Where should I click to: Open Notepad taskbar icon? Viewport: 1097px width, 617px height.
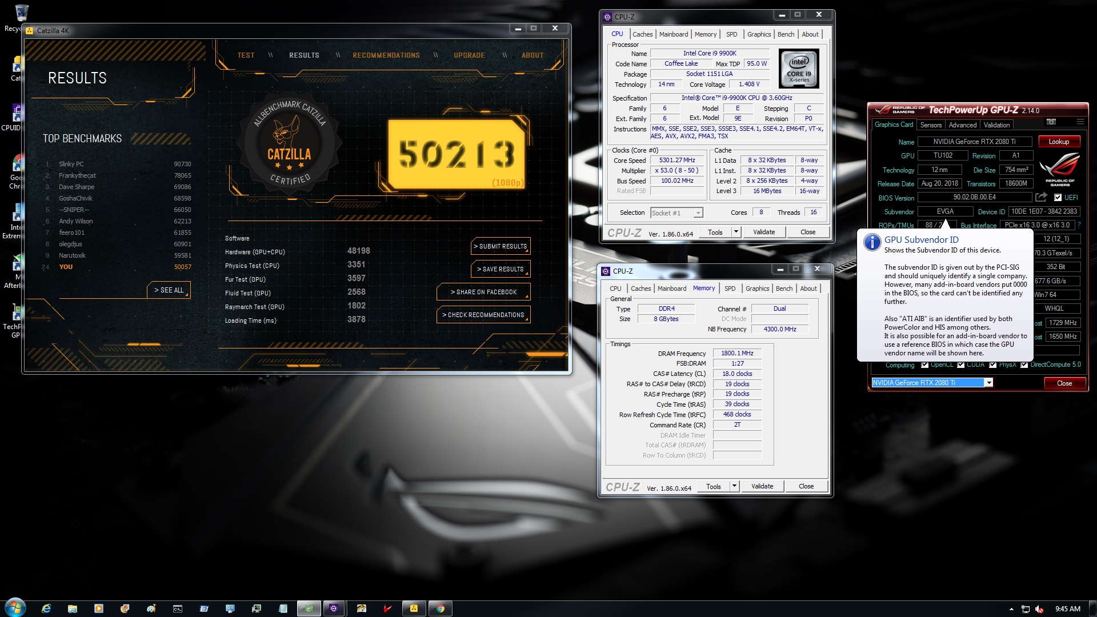[283, 608]
